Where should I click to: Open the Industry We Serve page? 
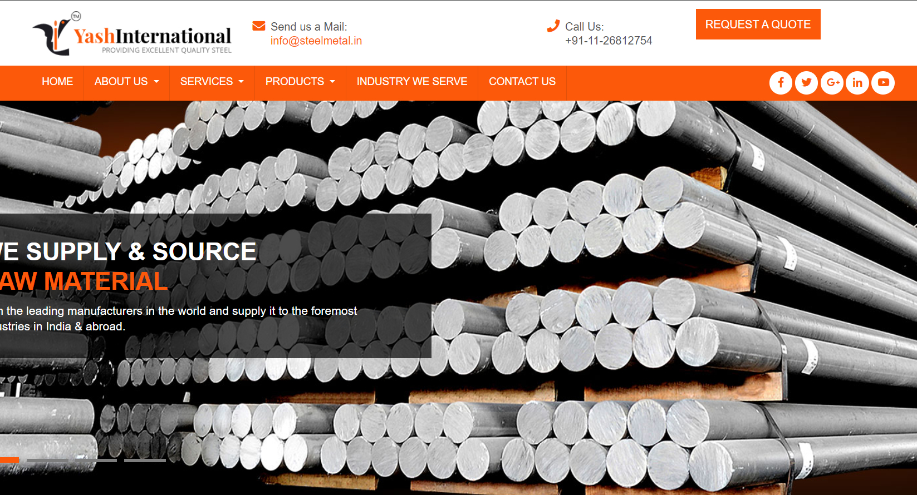point(411,82)
